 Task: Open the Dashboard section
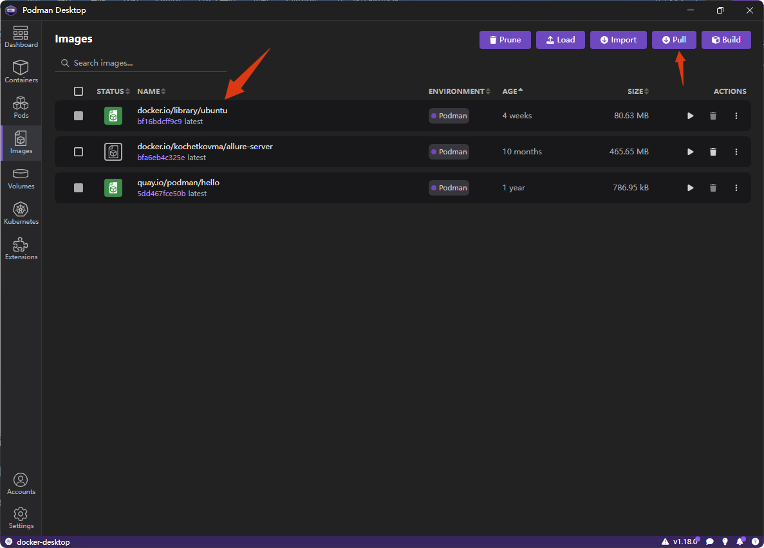(x=21, y=37)
